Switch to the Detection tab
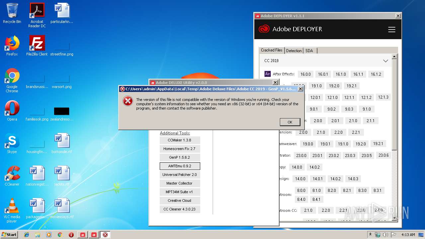Screen dimensions: 425x239 point(294,51)
